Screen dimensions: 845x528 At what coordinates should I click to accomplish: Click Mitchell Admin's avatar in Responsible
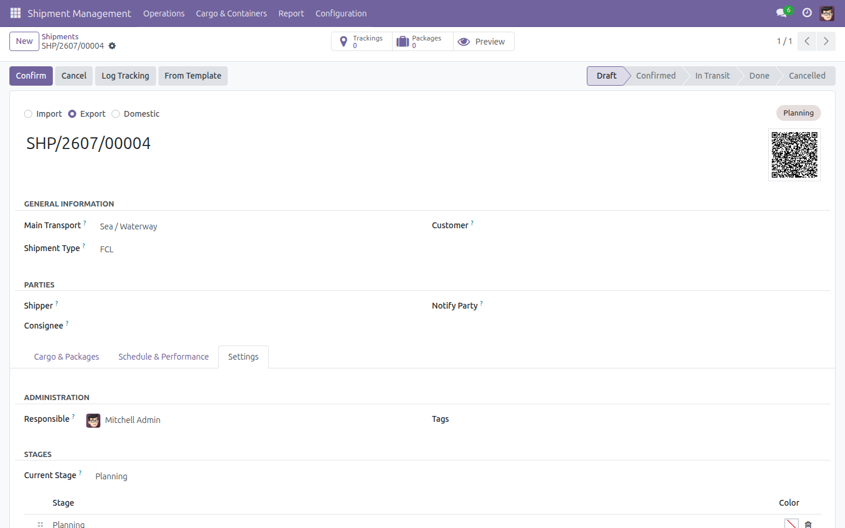(93, 421)
